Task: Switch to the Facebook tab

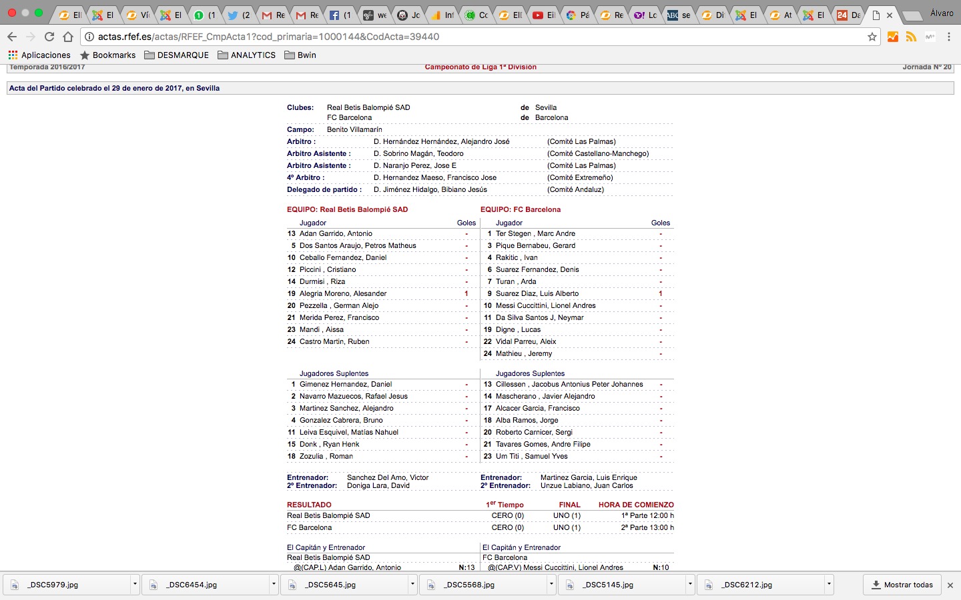Action: 340,15
